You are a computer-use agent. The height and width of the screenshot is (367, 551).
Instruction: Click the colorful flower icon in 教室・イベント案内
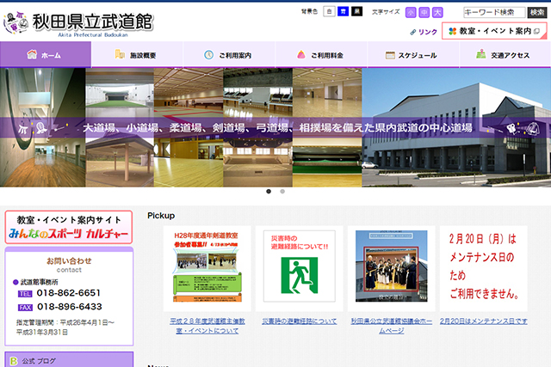(x=453, y=31)
